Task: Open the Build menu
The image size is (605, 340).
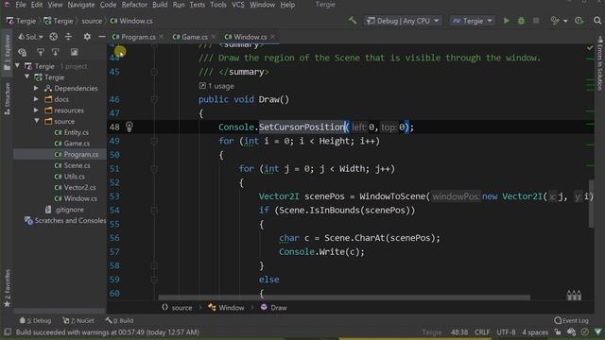Action: click(160, 5)
